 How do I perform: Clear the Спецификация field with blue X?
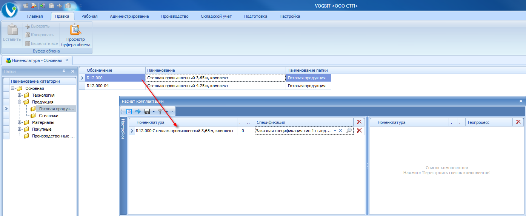coord(341,131)
